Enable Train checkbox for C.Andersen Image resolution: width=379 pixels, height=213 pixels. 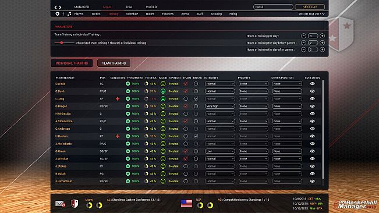[x=186, y=129]
